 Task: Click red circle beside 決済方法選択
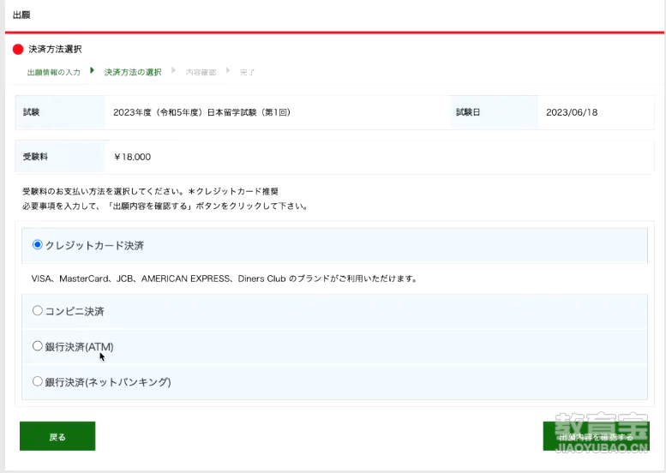pyautogui.click(x=18, y=49)
